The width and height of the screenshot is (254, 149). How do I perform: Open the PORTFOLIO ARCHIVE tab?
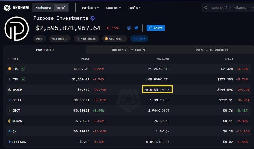(x=212, y=50)
